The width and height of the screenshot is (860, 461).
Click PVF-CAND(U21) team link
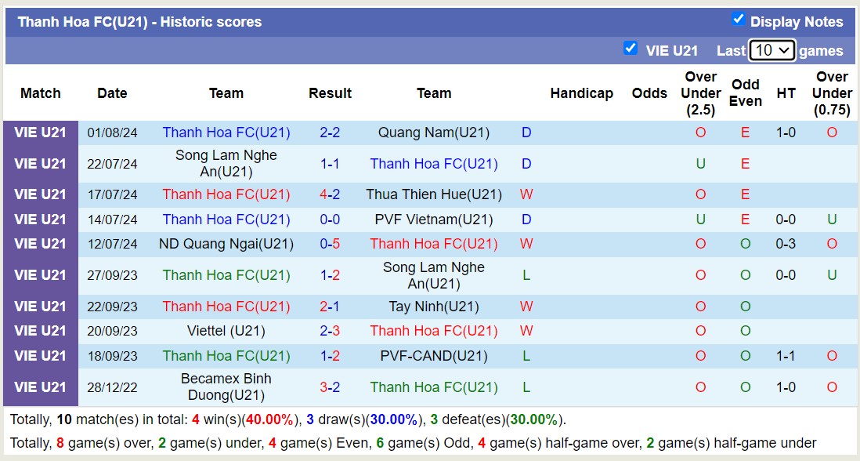click(x=434, y=356)
